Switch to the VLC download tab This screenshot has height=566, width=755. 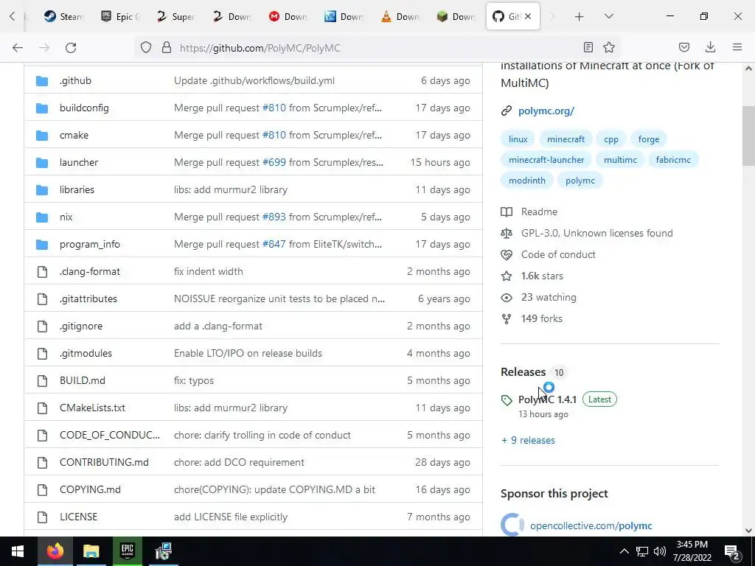pyautogui.click(x=400, y=16)
